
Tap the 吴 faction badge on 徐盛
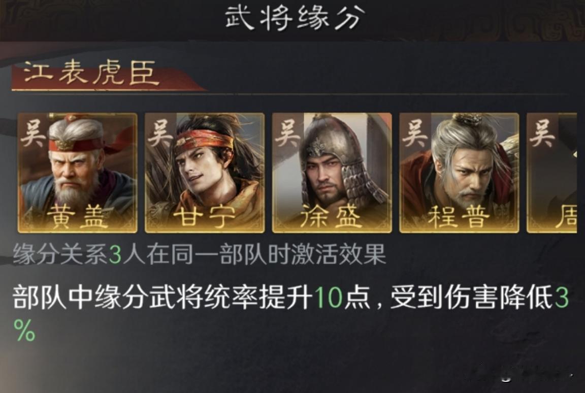pyautogui.click(x=287, y=134)
